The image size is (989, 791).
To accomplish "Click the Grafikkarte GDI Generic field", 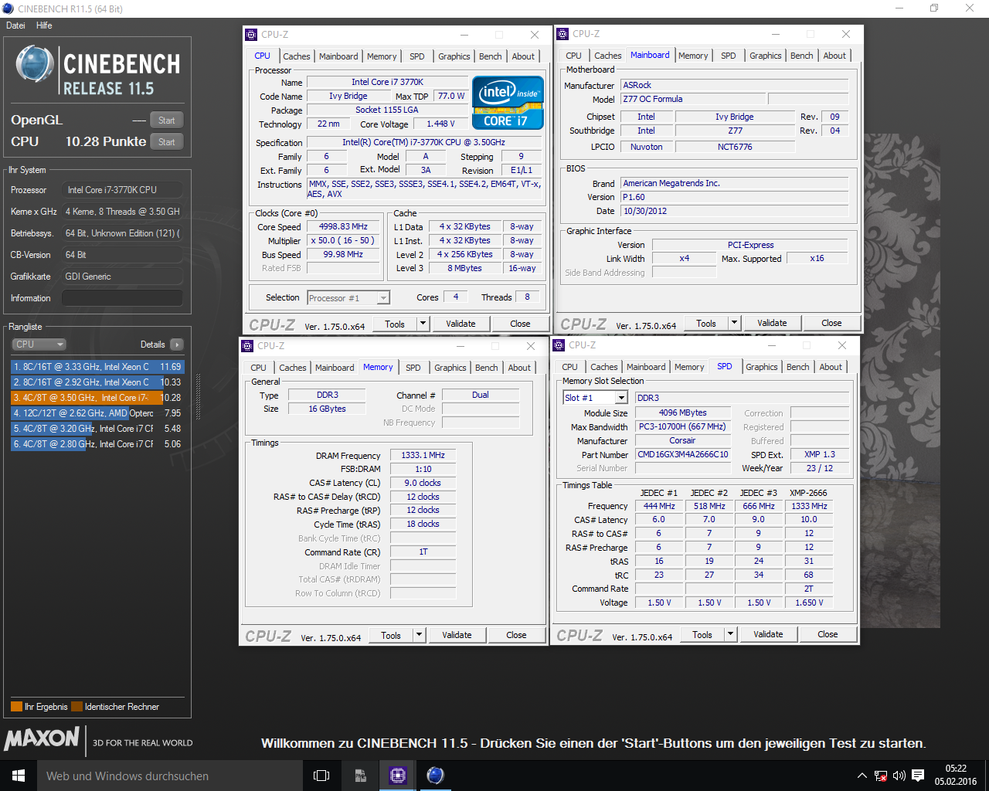I will (x=122, y=277).
